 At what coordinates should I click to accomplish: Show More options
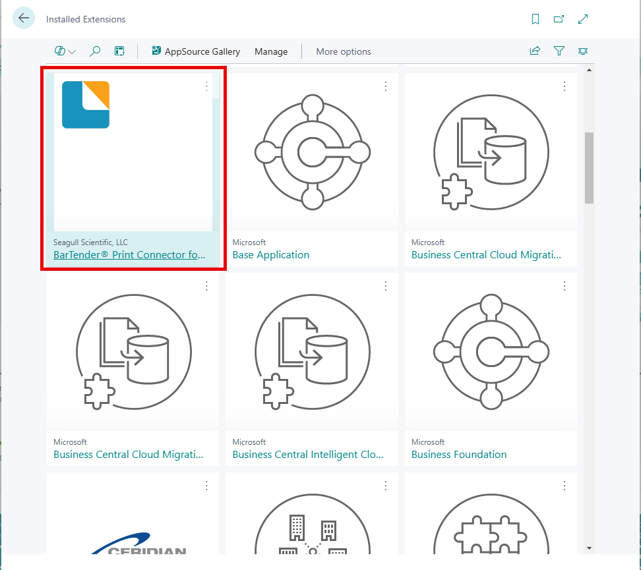344,51
